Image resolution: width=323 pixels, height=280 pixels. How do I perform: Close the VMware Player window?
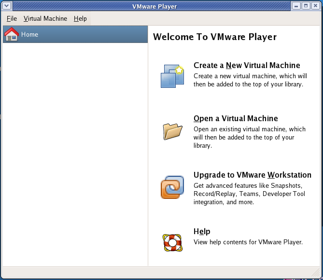(315, 6)
